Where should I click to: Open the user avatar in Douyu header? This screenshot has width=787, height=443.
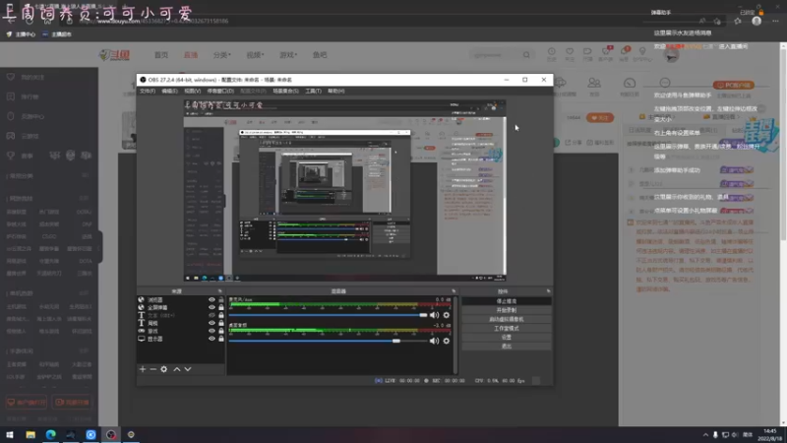tap(672, 55)
